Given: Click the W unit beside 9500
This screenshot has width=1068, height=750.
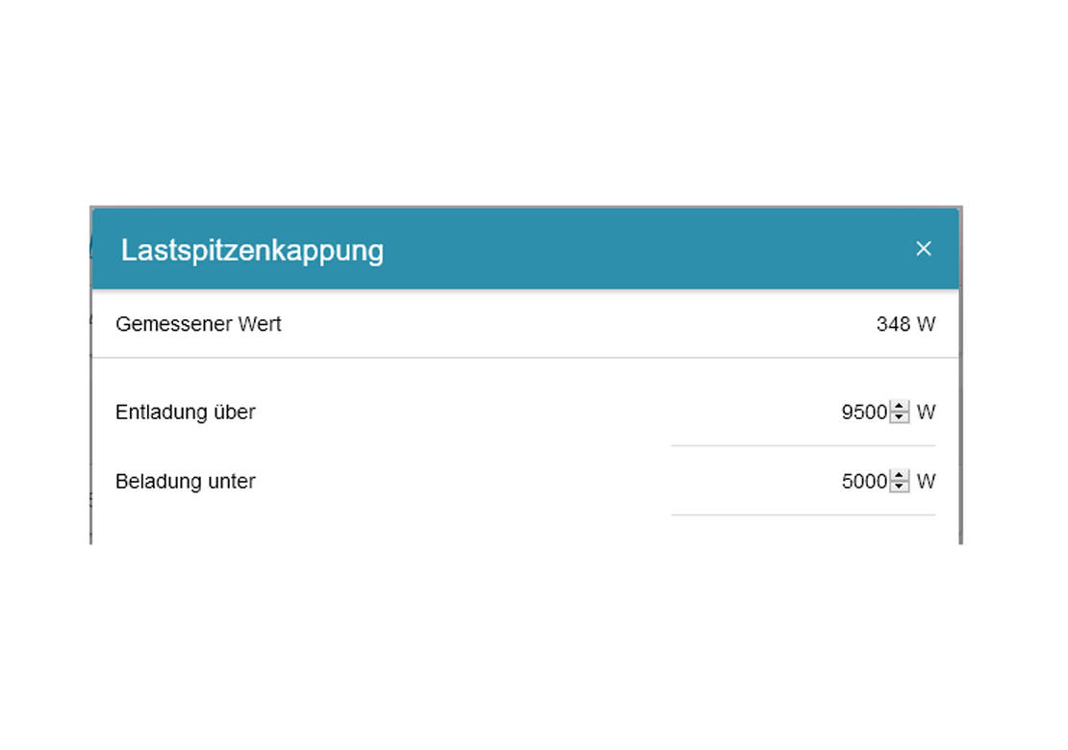Looking at the screenshot, I should 926,412.
